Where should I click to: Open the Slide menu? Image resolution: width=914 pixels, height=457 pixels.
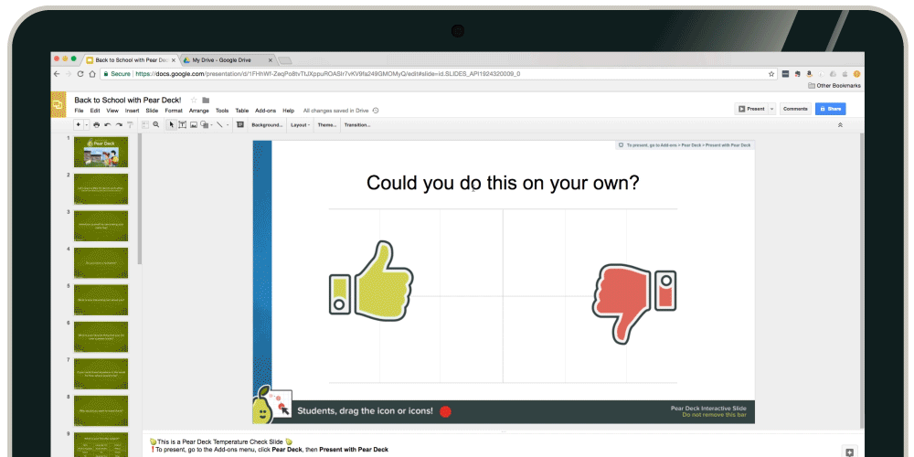point(152,111)
